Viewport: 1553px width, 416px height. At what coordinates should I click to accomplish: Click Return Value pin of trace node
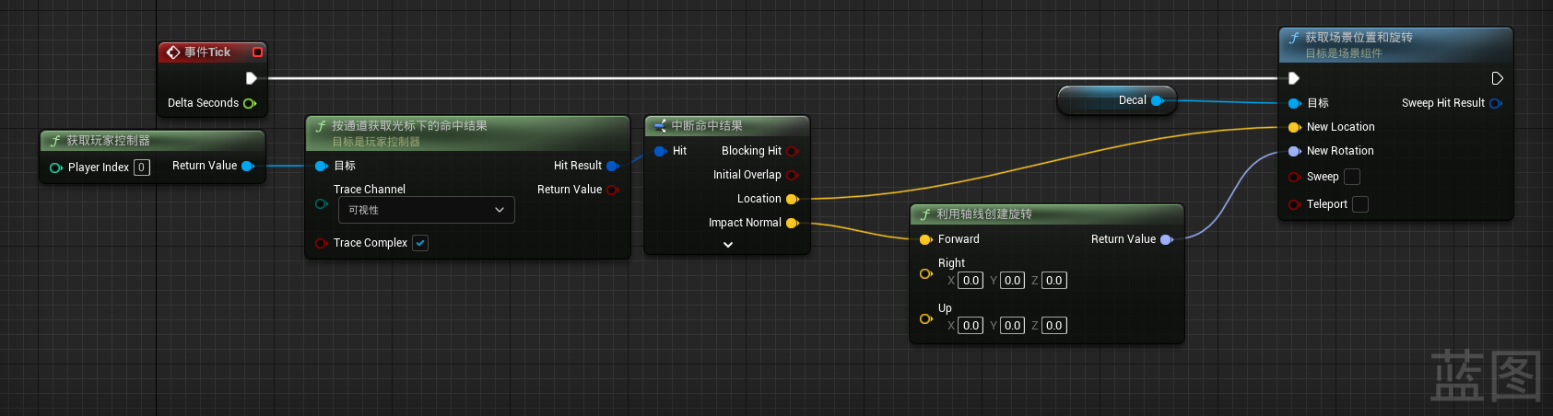612,190
